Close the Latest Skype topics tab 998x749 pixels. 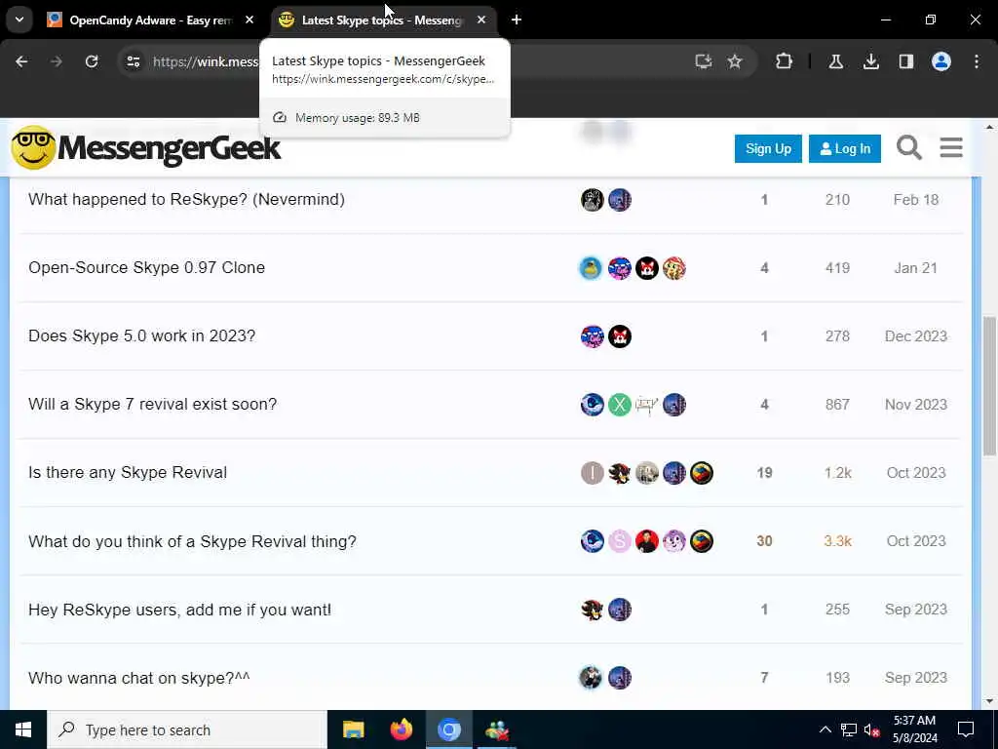click(481, 20)
